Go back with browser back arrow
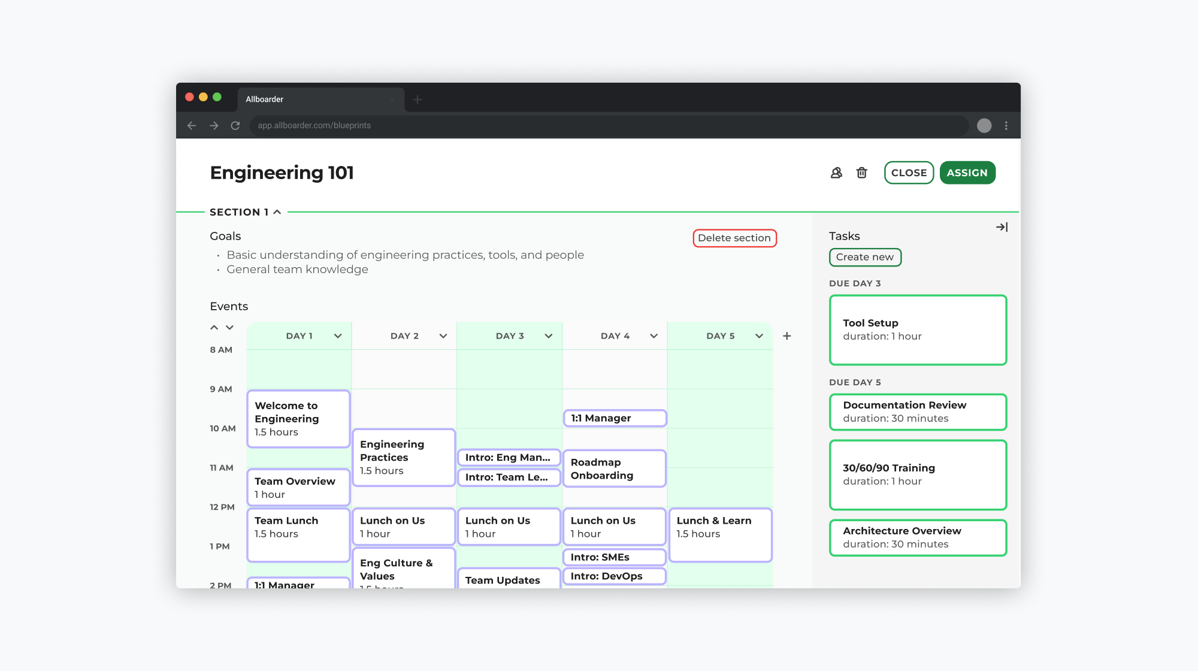 click(192, 125)
